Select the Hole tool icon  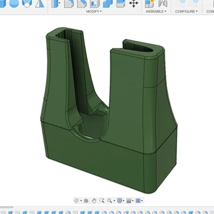pos(27,4)
